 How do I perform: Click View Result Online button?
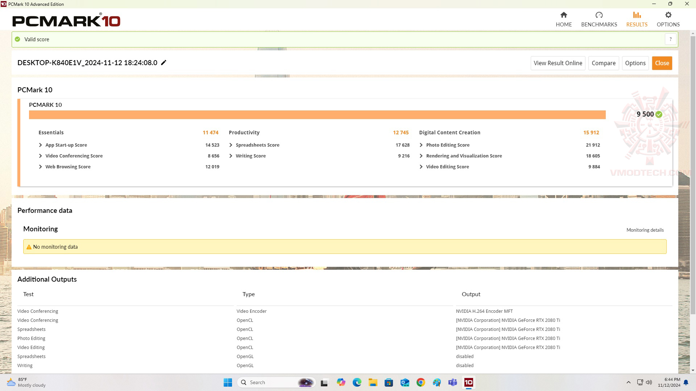click(x=558, y=63)
